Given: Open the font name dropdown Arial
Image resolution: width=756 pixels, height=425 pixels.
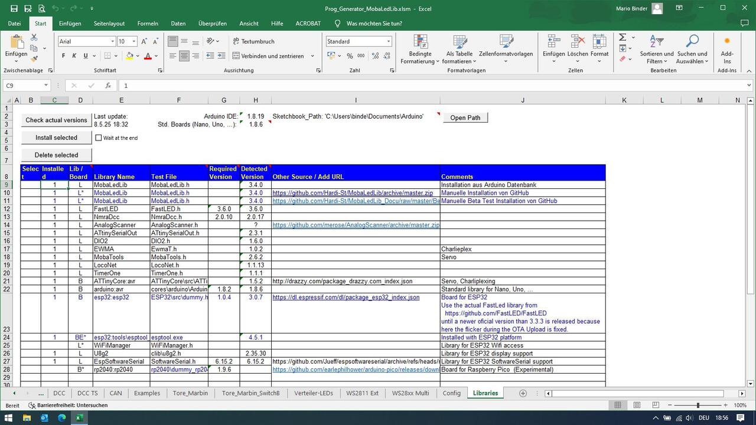Looking at the screenshot, I should (x=112, y=41).
